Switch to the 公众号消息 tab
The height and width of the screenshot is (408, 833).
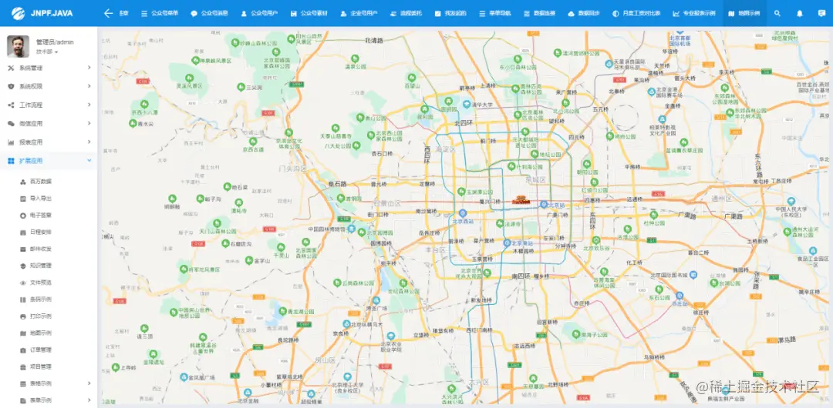[x=209, y=13]
